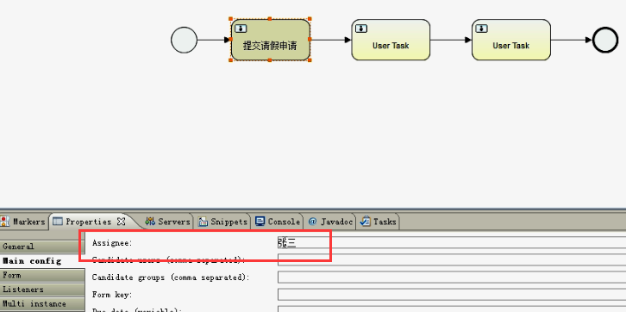This screenshot has width=626, height=312.
Task: Open the Console tab
Action: coord(278,222)
